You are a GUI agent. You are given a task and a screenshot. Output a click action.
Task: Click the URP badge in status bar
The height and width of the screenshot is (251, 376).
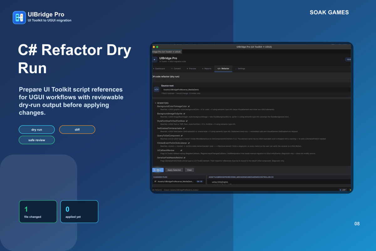click(x=343, y=190)
